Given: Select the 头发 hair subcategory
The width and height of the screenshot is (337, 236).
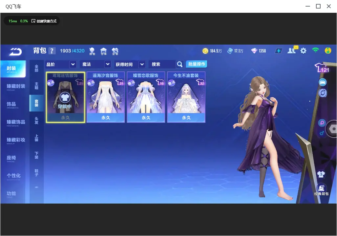Looking at the screenshot, I should (x=36, y=121).
